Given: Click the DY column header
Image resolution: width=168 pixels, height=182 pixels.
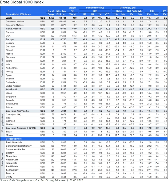Looking at the screenshot, I should [164, 11].
